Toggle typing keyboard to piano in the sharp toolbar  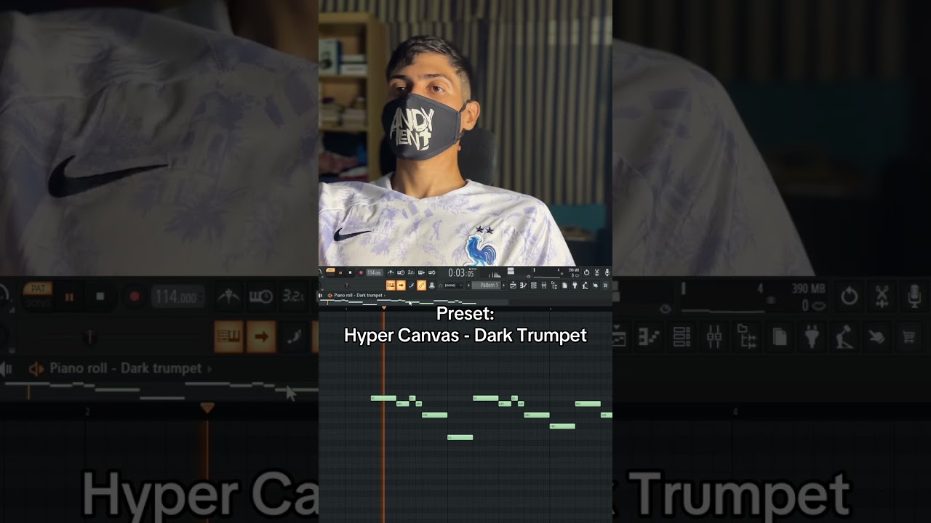tap(391, 285)
